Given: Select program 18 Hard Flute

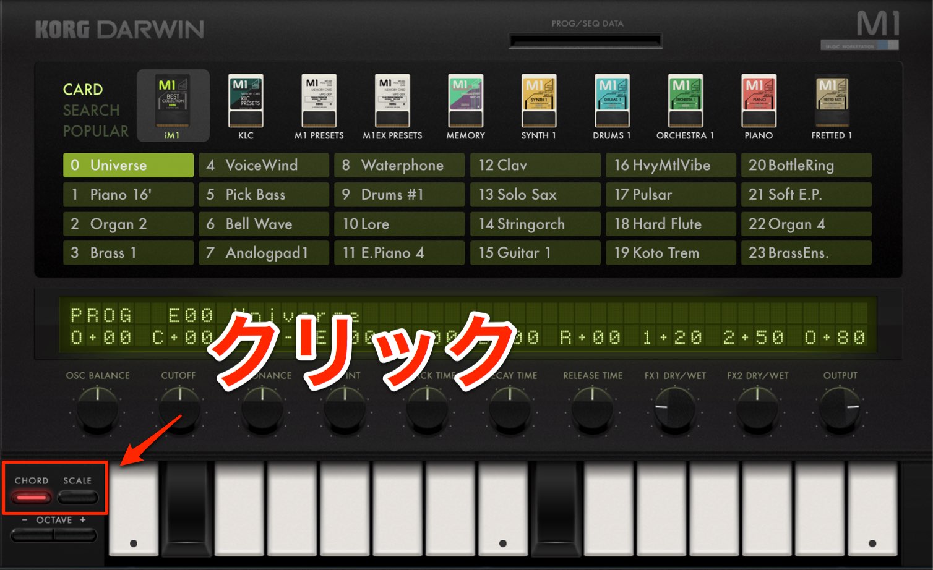Looking at the screenshot, I should pyautogui.click(x=671, y=224).
